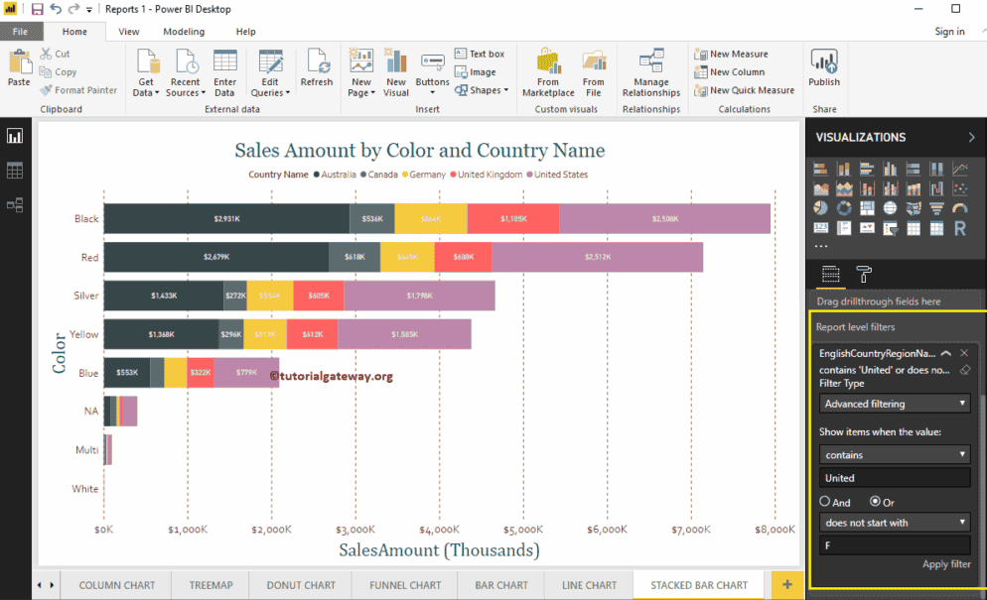Click the Manage Relationships icon
987x600 pixels.
650,66
